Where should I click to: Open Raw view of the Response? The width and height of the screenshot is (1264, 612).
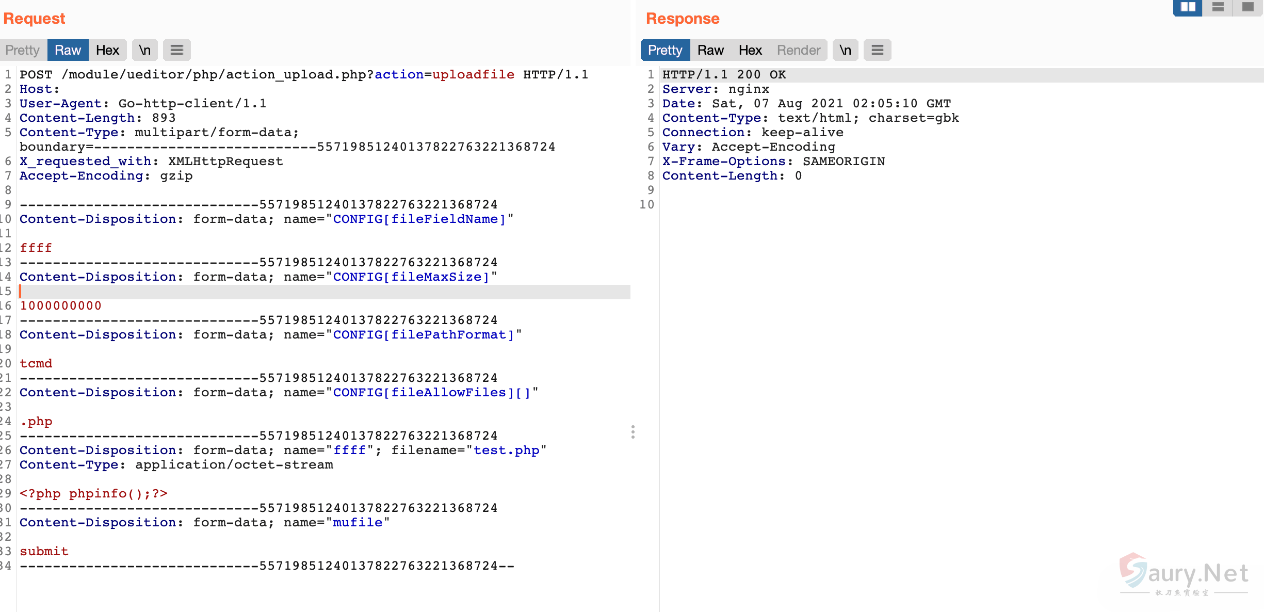[x=710, y=50]
